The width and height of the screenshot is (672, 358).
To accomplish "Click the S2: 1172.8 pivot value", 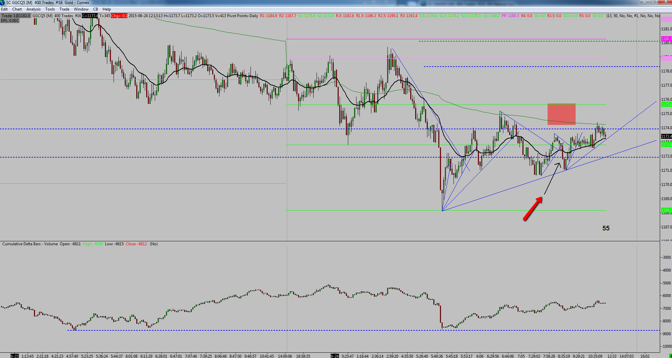I will [325, 16].
